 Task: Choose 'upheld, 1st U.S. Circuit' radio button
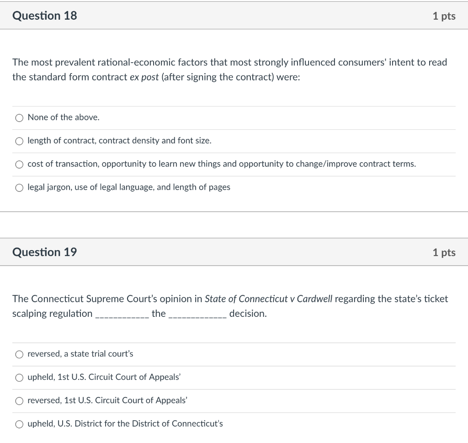click(19, 378)
